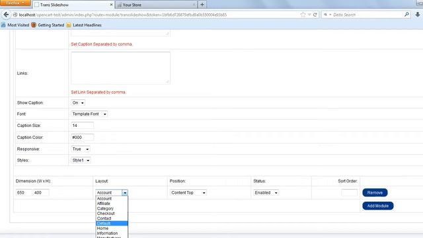This screenshot has height=238, width=423.
Task: Click the site identity icon beside localhost
Action: pyautogui.click(x=15, y=15)
